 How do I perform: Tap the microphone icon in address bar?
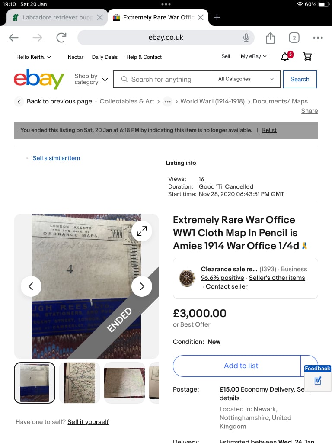(x=246, y=38)
